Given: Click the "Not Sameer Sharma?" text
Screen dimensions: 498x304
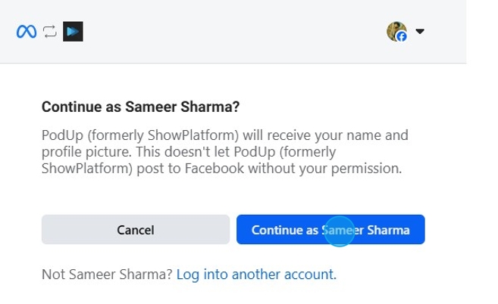Looking at the screenshot, I should [107, 274].
